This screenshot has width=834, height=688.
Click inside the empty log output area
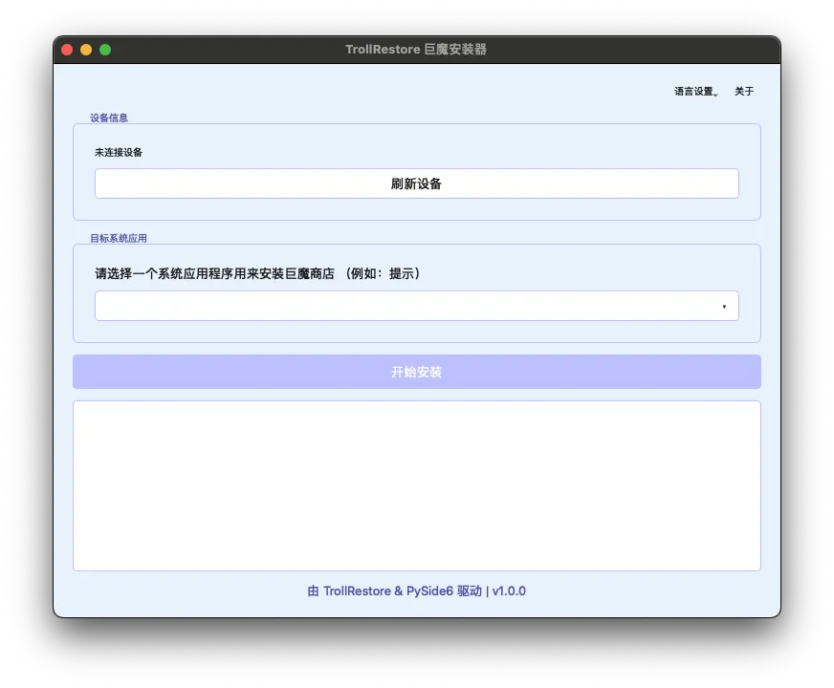[x=416, y=485]
